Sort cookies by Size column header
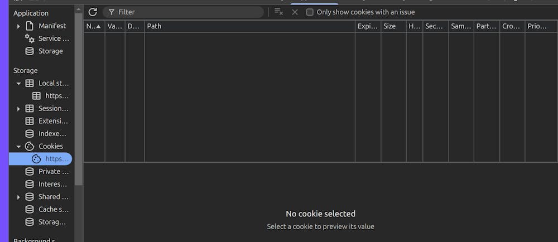The width and height of the screenshot is (558, 242). pyautogui.click(x=393, y=26)
